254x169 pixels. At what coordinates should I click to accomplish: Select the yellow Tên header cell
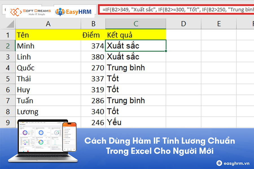pyautogui.click(x=48, y=35)
